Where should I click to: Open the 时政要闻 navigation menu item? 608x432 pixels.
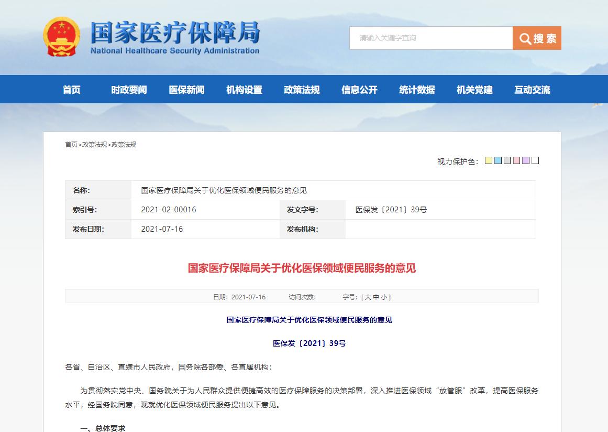click(x=129, y=89)
